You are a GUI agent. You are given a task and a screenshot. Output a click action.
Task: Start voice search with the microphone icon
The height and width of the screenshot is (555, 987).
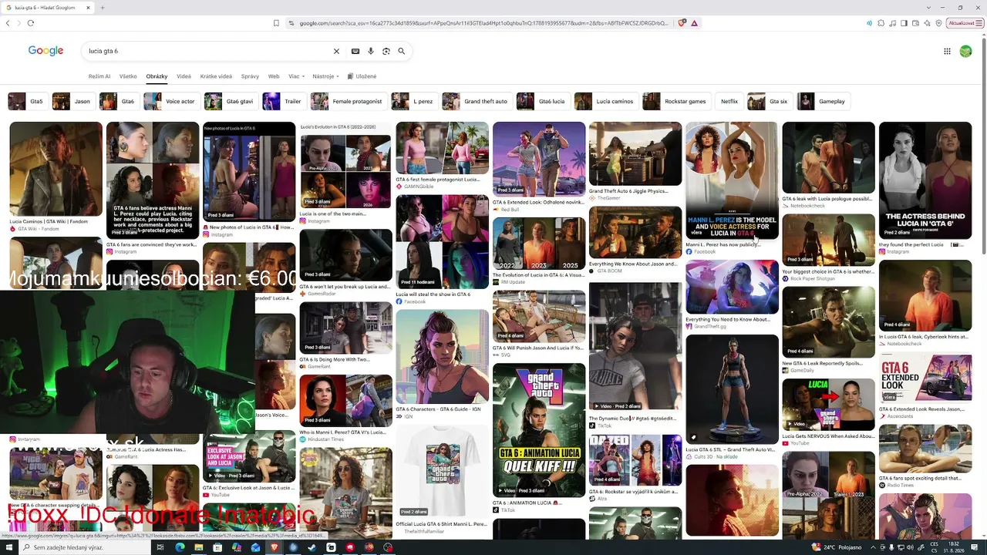pyautogui.click(x=371, y=51)
